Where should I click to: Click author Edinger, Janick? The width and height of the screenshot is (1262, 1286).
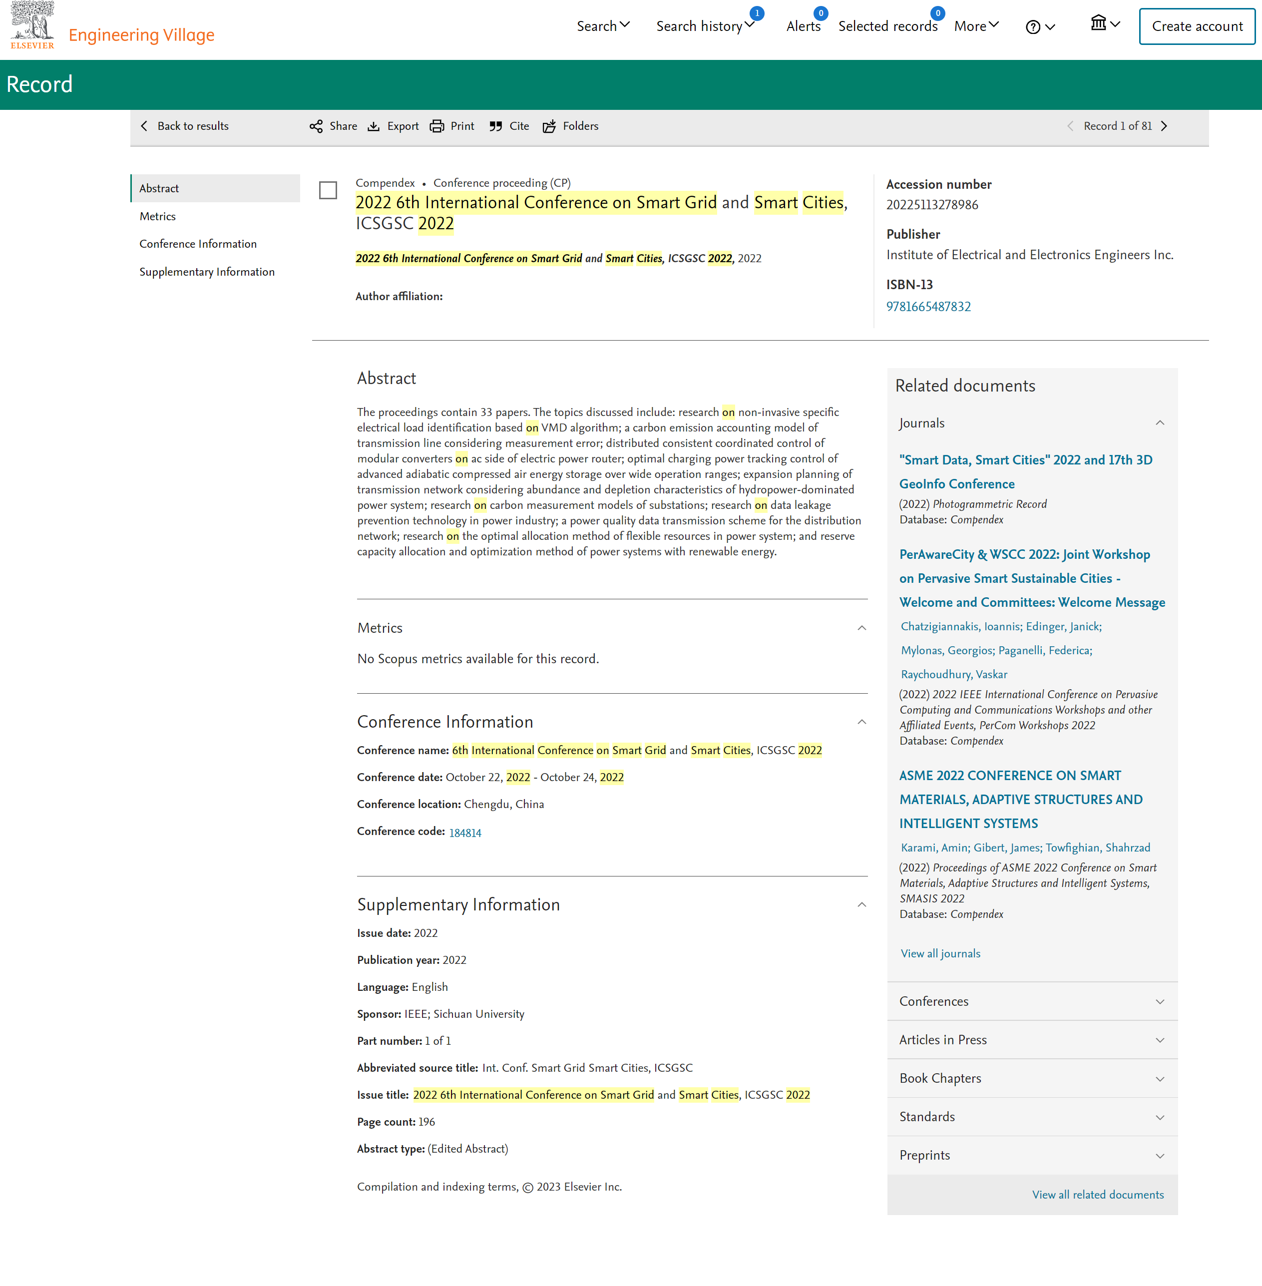tap(1063, 626)
